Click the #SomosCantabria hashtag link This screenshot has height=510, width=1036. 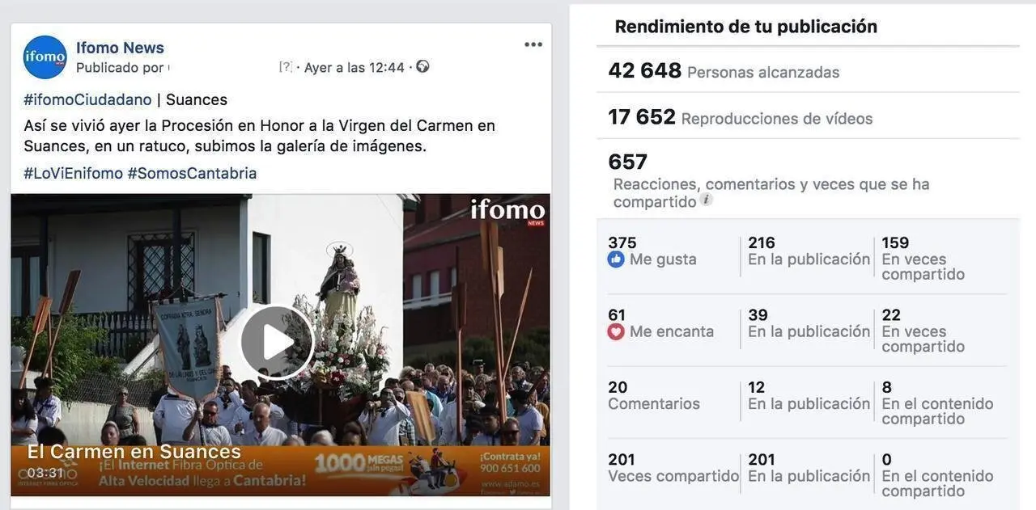click(x=192, y=173)
